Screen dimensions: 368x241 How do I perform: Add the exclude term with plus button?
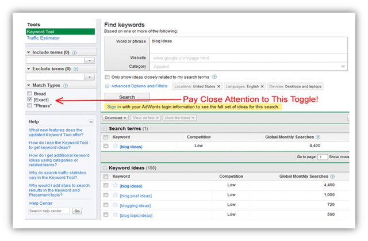[x=90, y=77]
